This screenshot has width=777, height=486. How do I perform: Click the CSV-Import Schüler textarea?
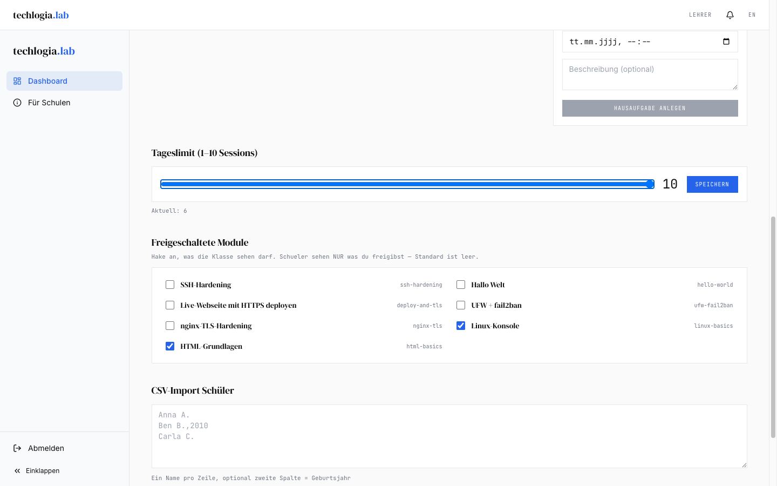click(x=449, y=436)
